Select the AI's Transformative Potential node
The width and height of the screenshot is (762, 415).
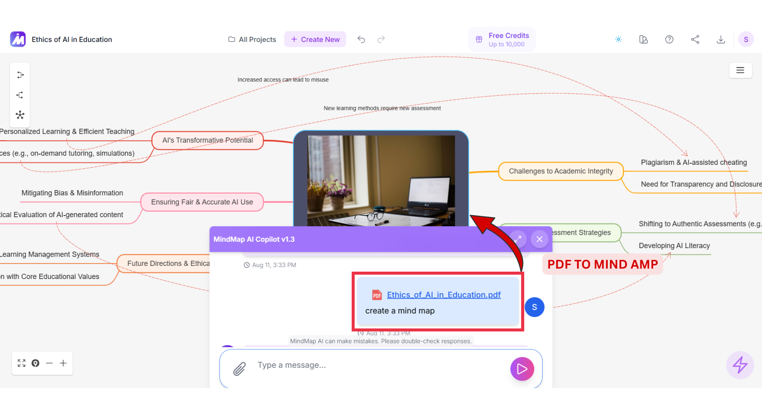point(208,140)
